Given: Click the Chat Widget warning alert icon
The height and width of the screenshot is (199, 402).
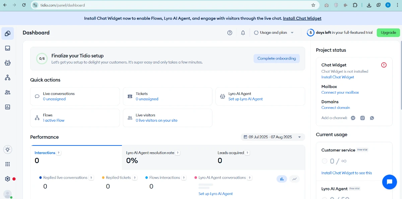Looking at the screenshot, I should pyautogui.click(x=384, y=65).
